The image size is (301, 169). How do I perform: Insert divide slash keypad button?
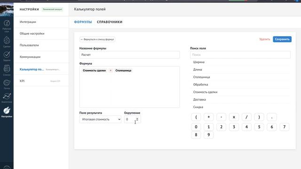(x=246, y=117)
